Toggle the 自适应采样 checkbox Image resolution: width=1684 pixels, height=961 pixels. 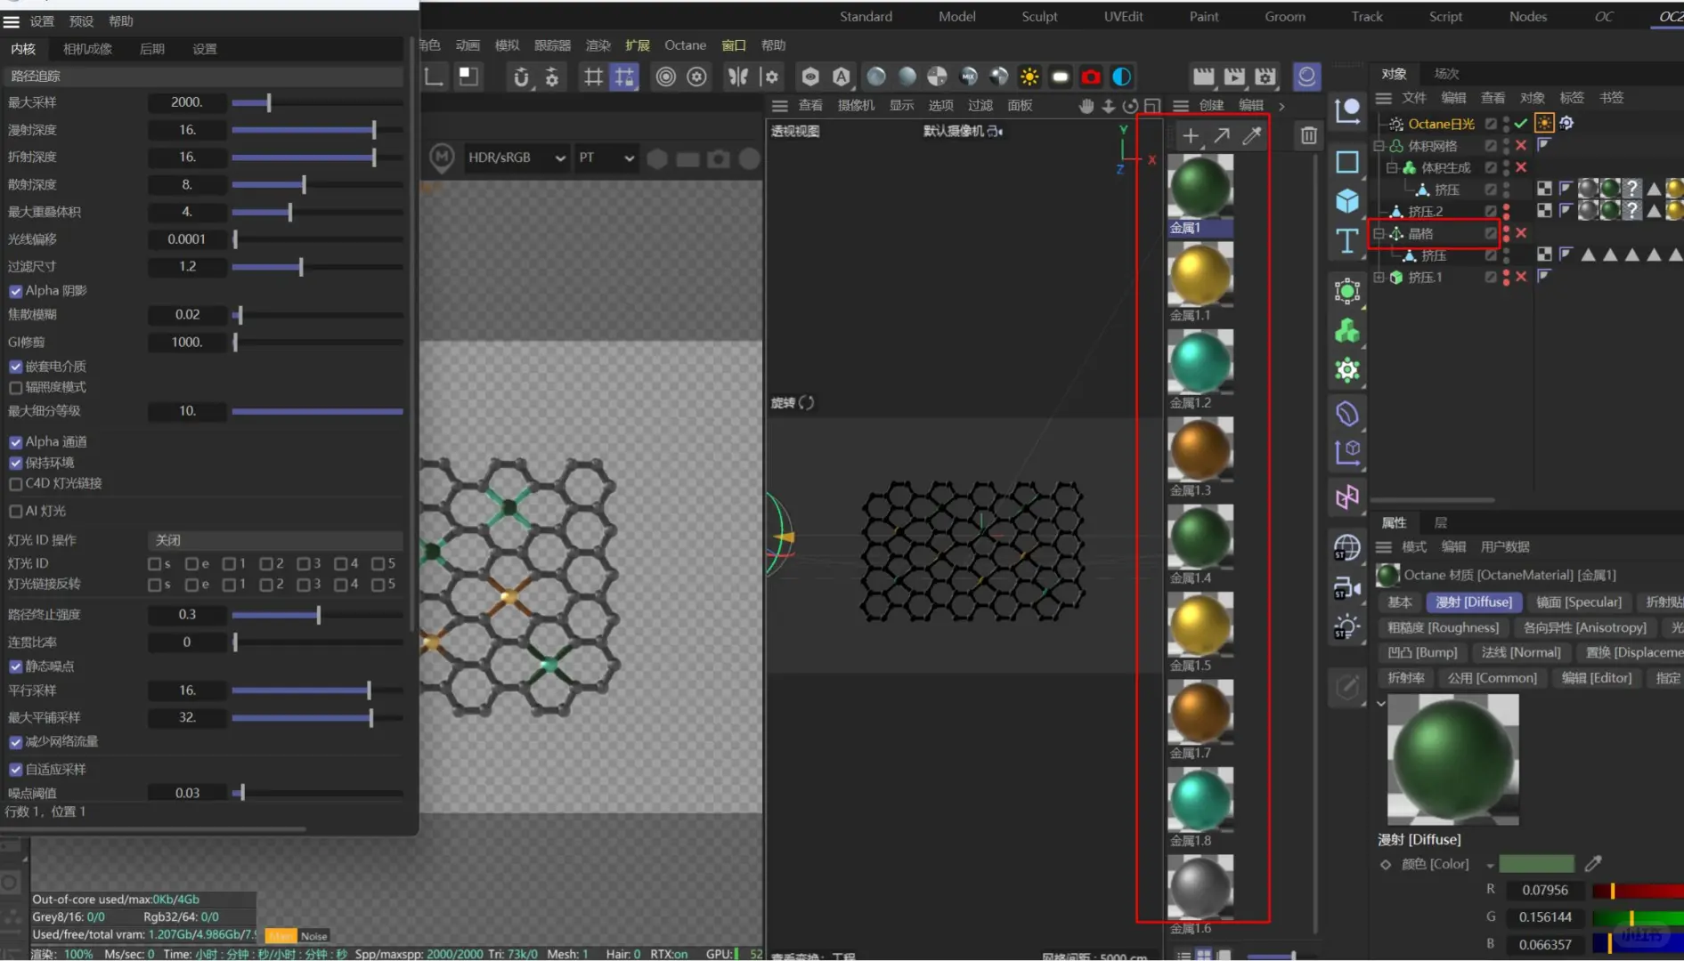[x=16, y=770]
